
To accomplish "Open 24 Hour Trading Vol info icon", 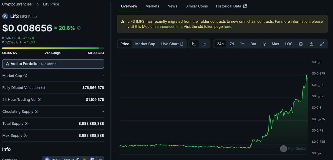I will click(x=40, y=100).
